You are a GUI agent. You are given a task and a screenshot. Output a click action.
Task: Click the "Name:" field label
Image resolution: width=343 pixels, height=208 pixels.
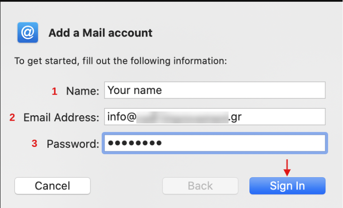(x=83, y=91)
